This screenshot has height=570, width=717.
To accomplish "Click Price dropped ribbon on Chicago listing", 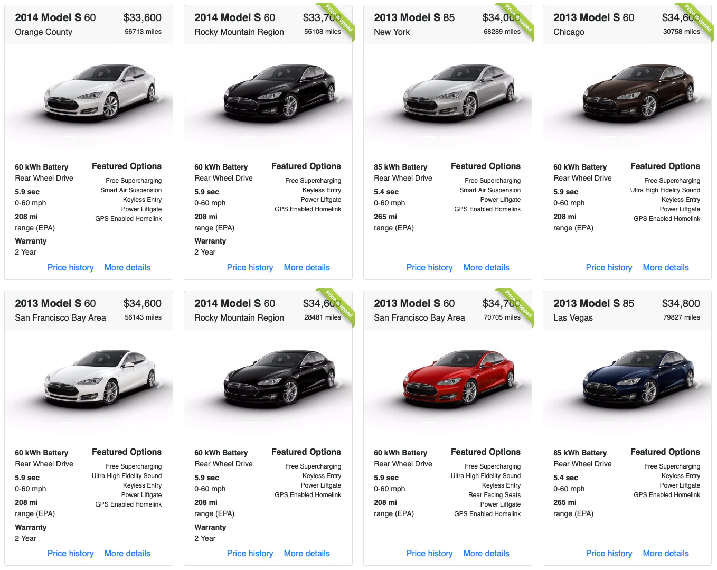I will point(697,20).
